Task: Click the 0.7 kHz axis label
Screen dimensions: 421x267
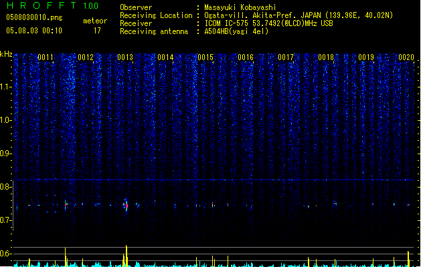Action: (x=6, y=220)
